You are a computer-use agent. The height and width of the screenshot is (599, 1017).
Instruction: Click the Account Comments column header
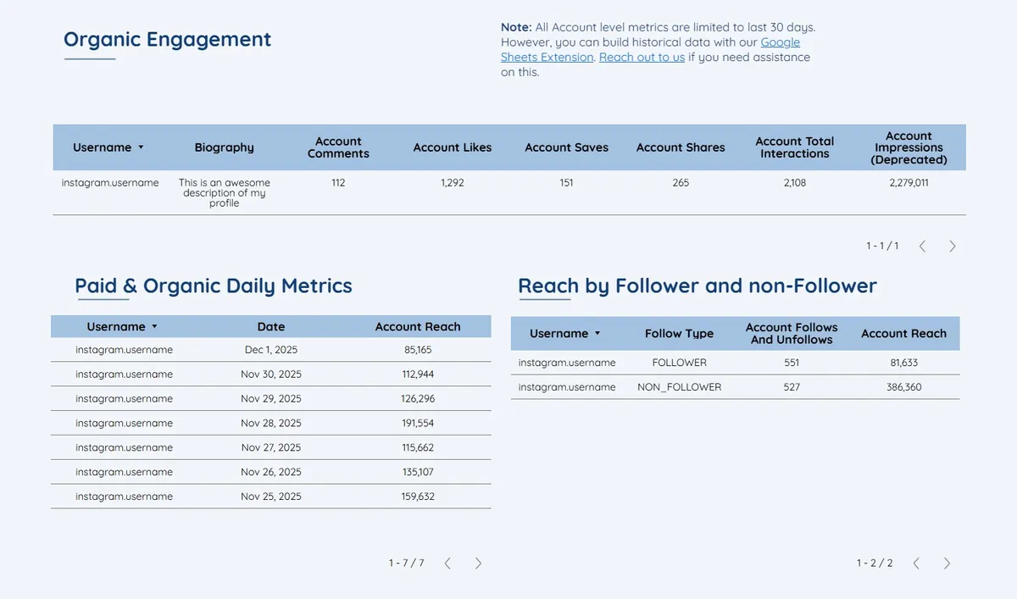click(x=338, y=147)
